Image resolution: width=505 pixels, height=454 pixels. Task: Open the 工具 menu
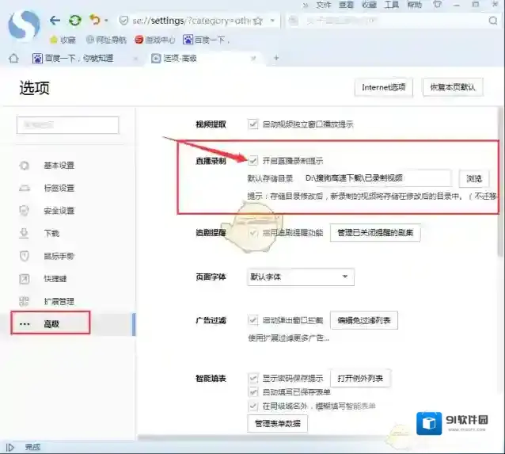pyautogui.click(x=392, y=5)
